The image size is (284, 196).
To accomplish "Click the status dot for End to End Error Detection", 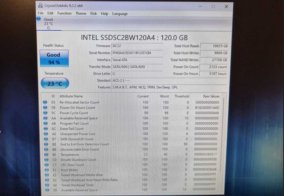I will (46, 144).
